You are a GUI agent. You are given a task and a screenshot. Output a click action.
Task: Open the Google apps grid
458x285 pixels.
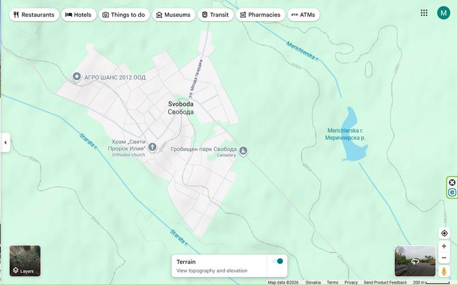(424, 13)
